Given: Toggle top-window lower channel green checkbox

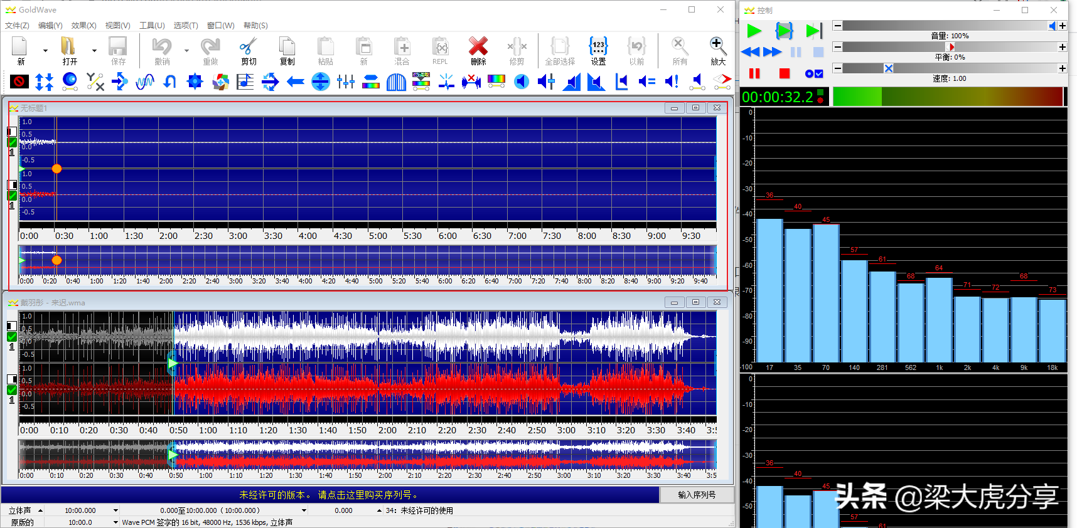Looking at the screenshot, I should point(12,196).
